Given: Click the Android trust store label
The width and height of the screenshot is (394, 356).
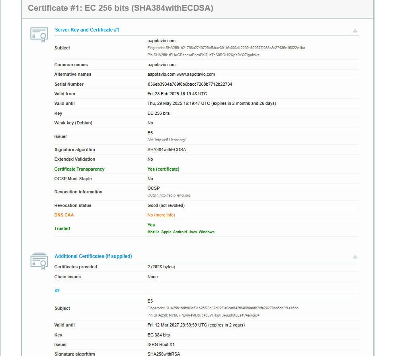Looking at the screenshot, I should (x=180, y=232).
